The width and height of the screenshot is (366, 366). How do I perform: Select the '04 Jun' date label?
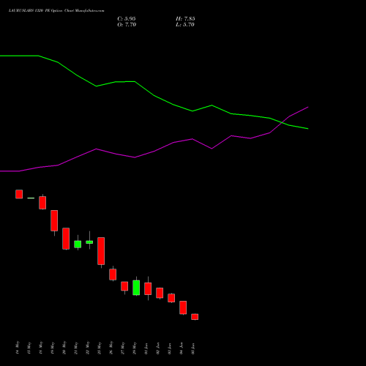point(182,348)
